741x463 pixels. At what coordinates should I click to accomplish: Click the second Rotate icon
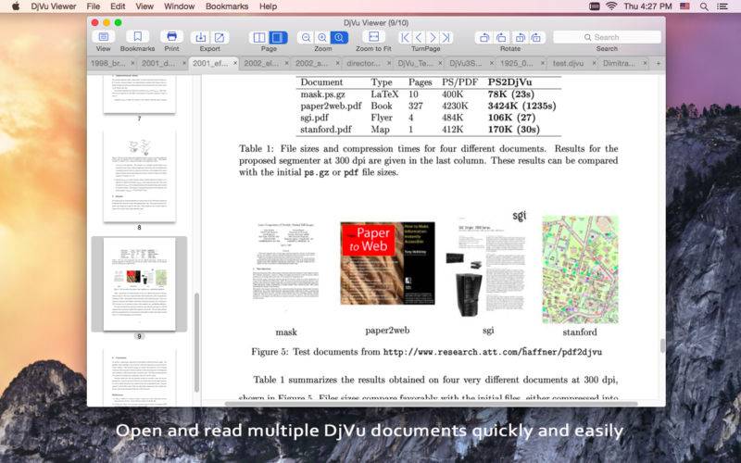point(501,37)
